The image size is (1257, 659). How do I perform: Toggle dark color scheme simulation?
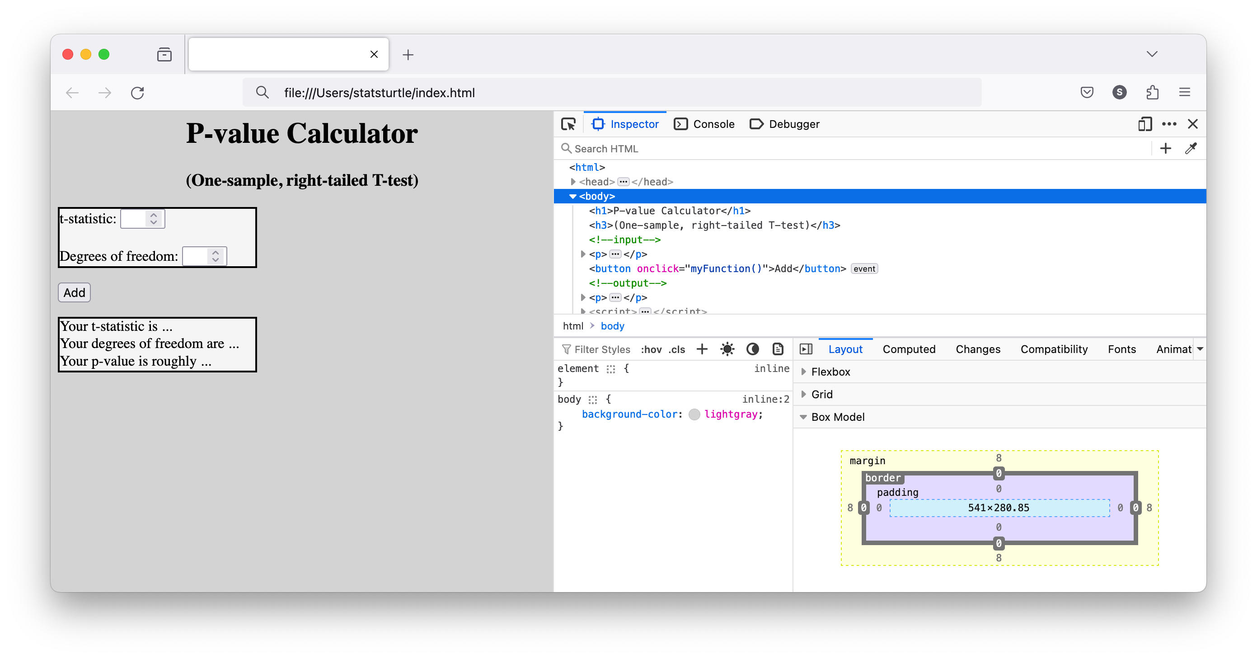pyautogui.click(x=752, y=349)
